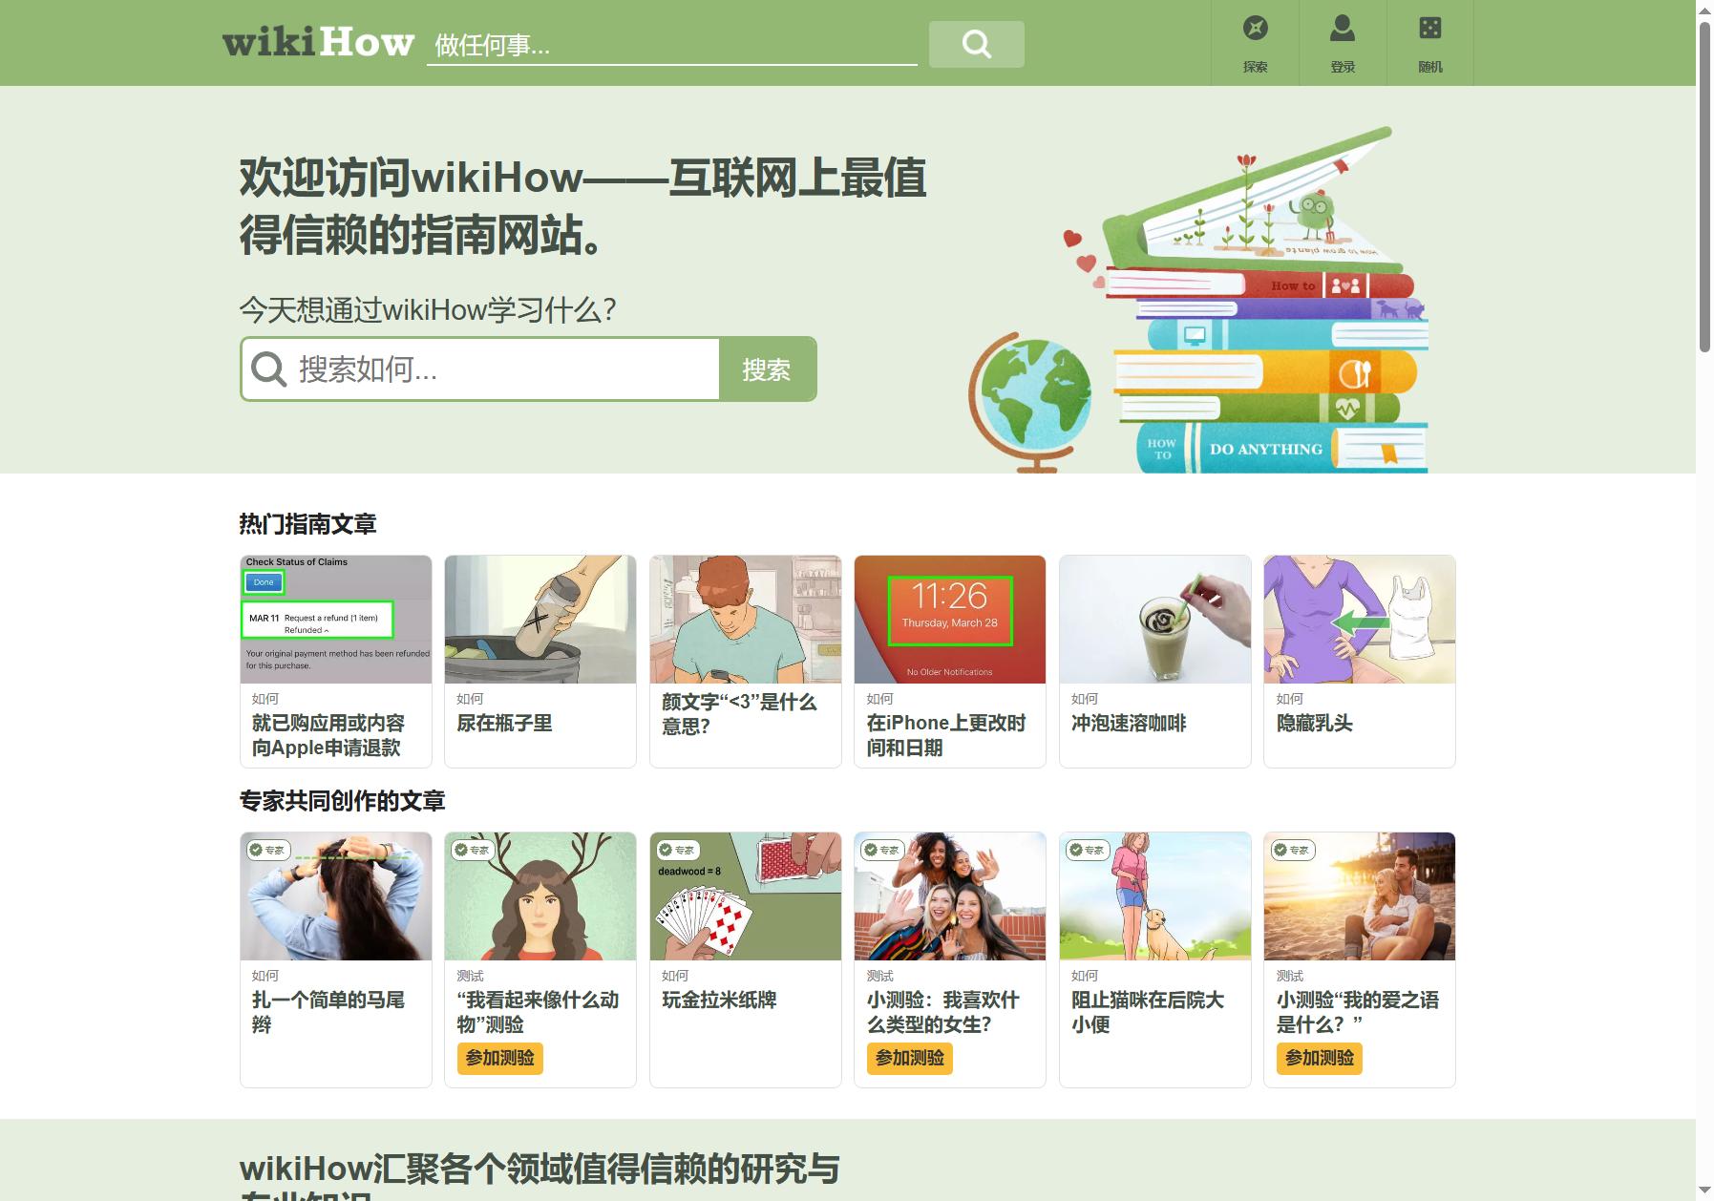Click the 随机 dice icon
Image resolution: width=1714 pixels, height=1201 pixels.
pyautogui.click(x=1430, y=29)
